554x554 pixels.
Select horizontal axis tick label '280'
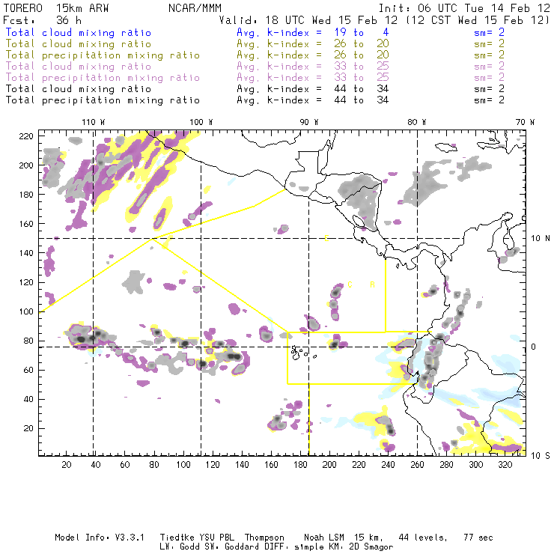pyautogui.click(x=447, y=465)
